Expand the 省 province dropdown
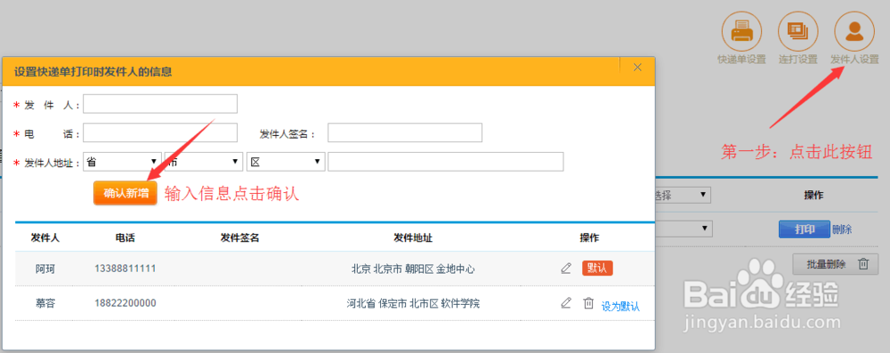The width and height of the screenshot is (890, 353). (123, 162)
